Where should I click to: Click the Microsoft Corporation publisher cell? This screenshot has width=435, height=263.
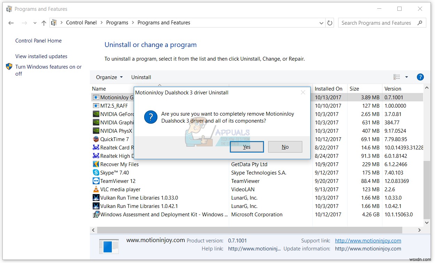click(x=257, y=215)
